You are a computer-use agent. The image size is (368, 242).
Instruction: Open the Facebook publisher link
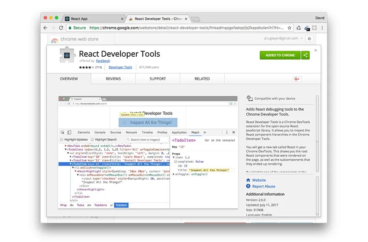[103, 61]
